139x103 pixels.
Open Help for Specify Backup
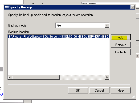pyautogui.click(x=121, y=90)
